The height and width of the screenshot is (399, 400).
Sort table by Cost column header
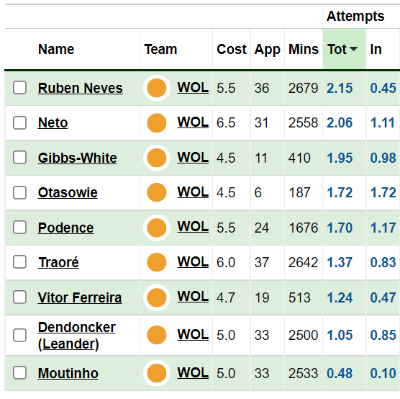[232, 49]
